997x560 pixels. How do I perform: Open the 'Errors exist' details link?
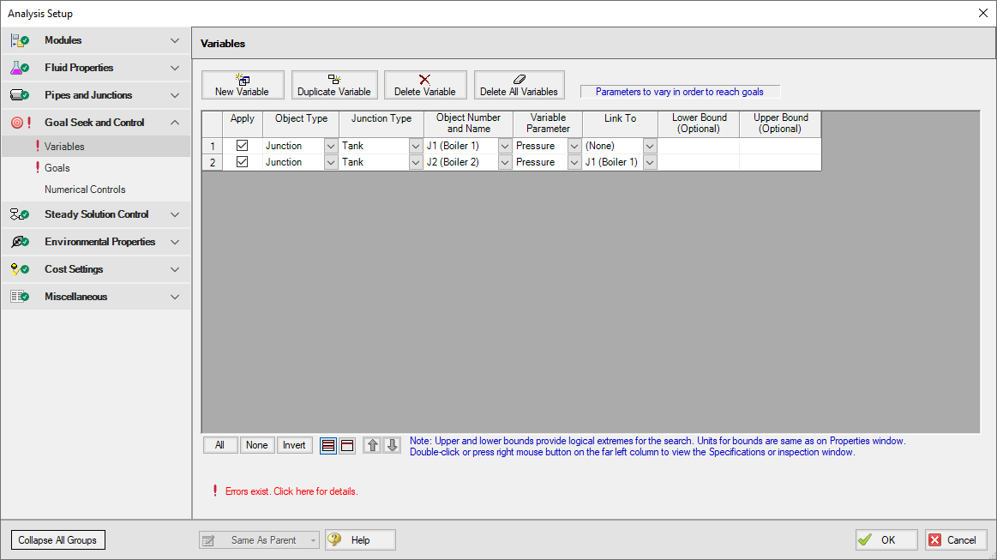291,491
